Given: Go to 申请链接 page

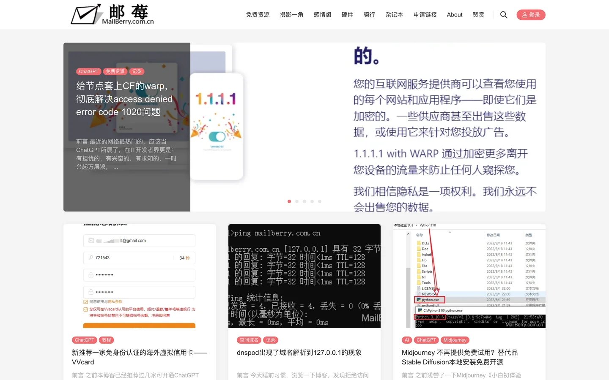Looking at the screenshot, I should (x=425, y=15).
